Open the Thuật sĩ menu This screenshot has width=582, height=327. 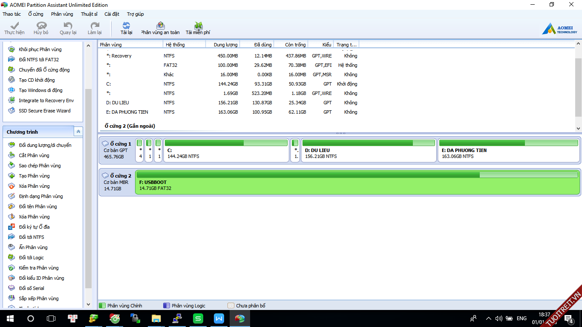pos(89,14)
